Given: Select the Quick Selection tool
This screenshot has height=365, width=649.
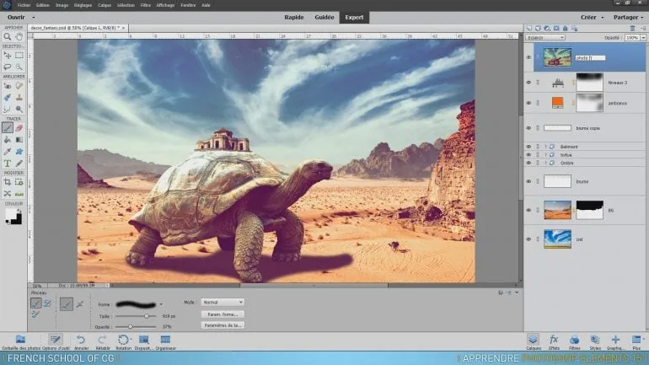Looking at the screenshot, I should tap(19, 67).
